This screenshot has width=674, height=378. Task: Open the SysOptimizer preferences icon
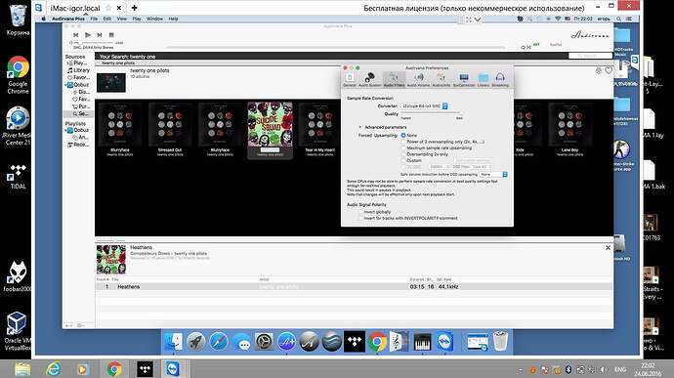pyautogui.click(x=464, y=79)
